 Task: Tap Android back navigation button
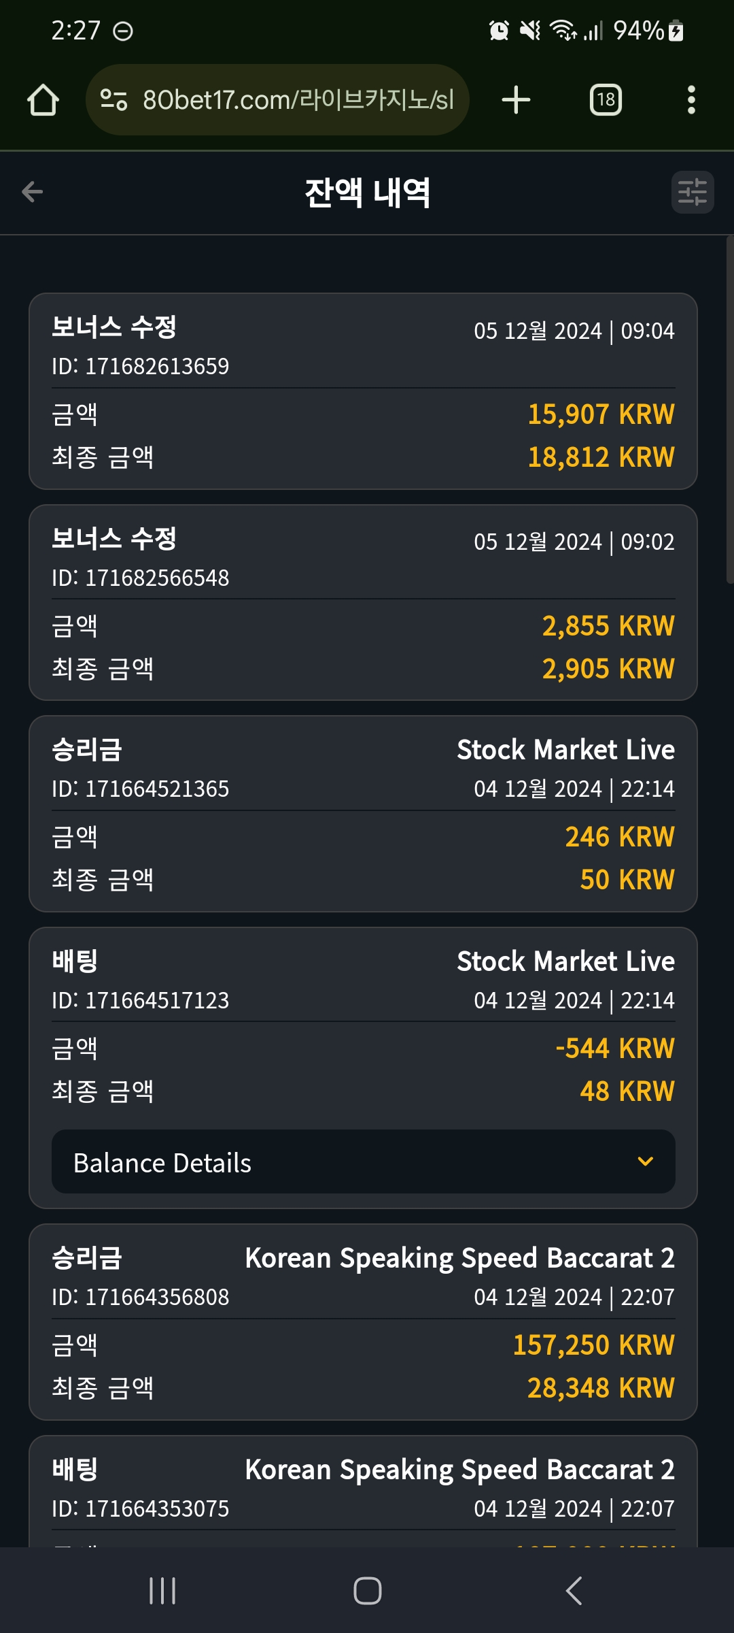574,1591
